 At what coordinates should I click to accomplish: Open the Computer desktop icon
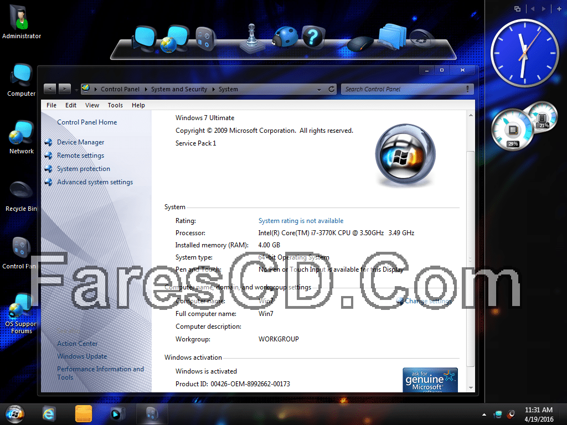point(22,80)
